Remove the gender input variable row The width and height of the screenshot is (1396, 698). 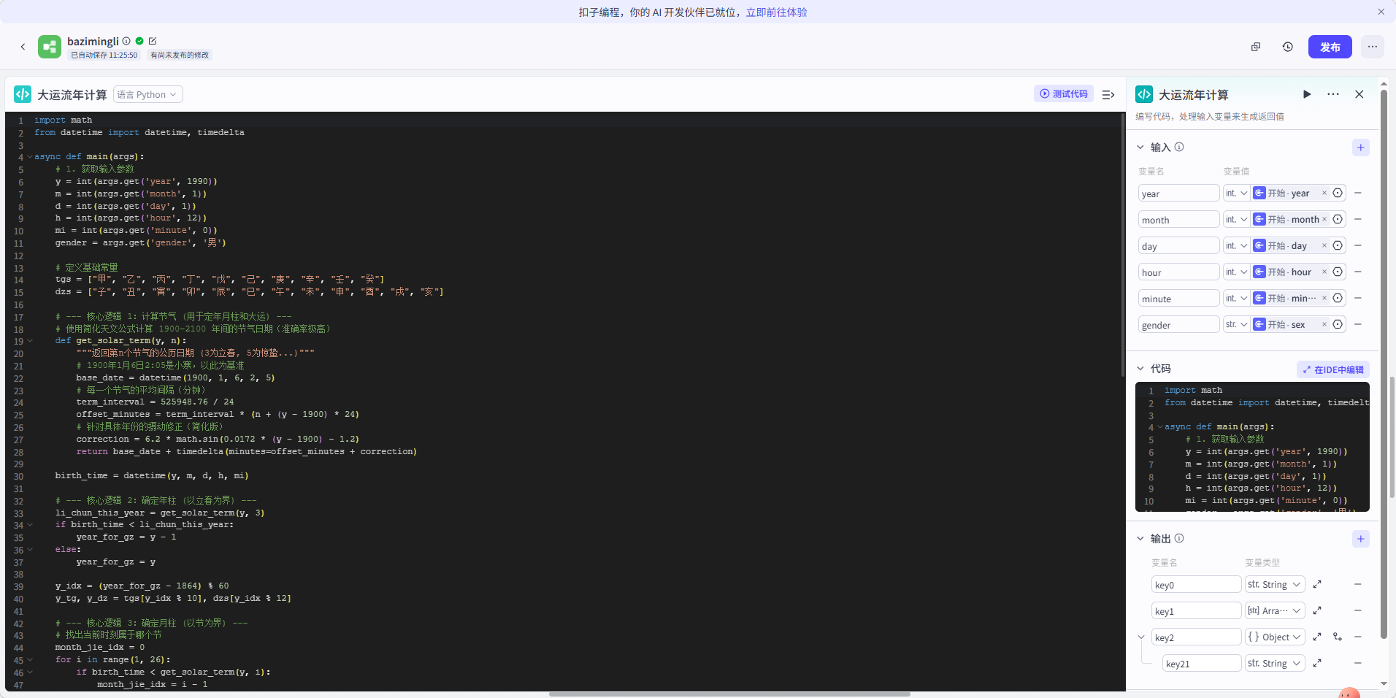(1357, 324)
